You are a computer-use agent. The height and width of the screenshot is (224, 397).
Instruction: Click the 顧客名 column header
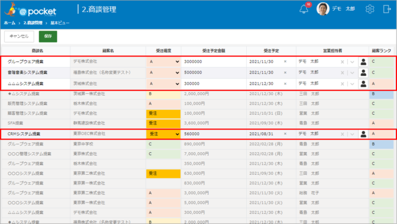tap(108, 51)
